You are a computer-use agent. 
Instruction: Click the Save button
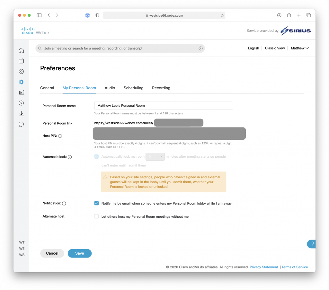(80, 253)
